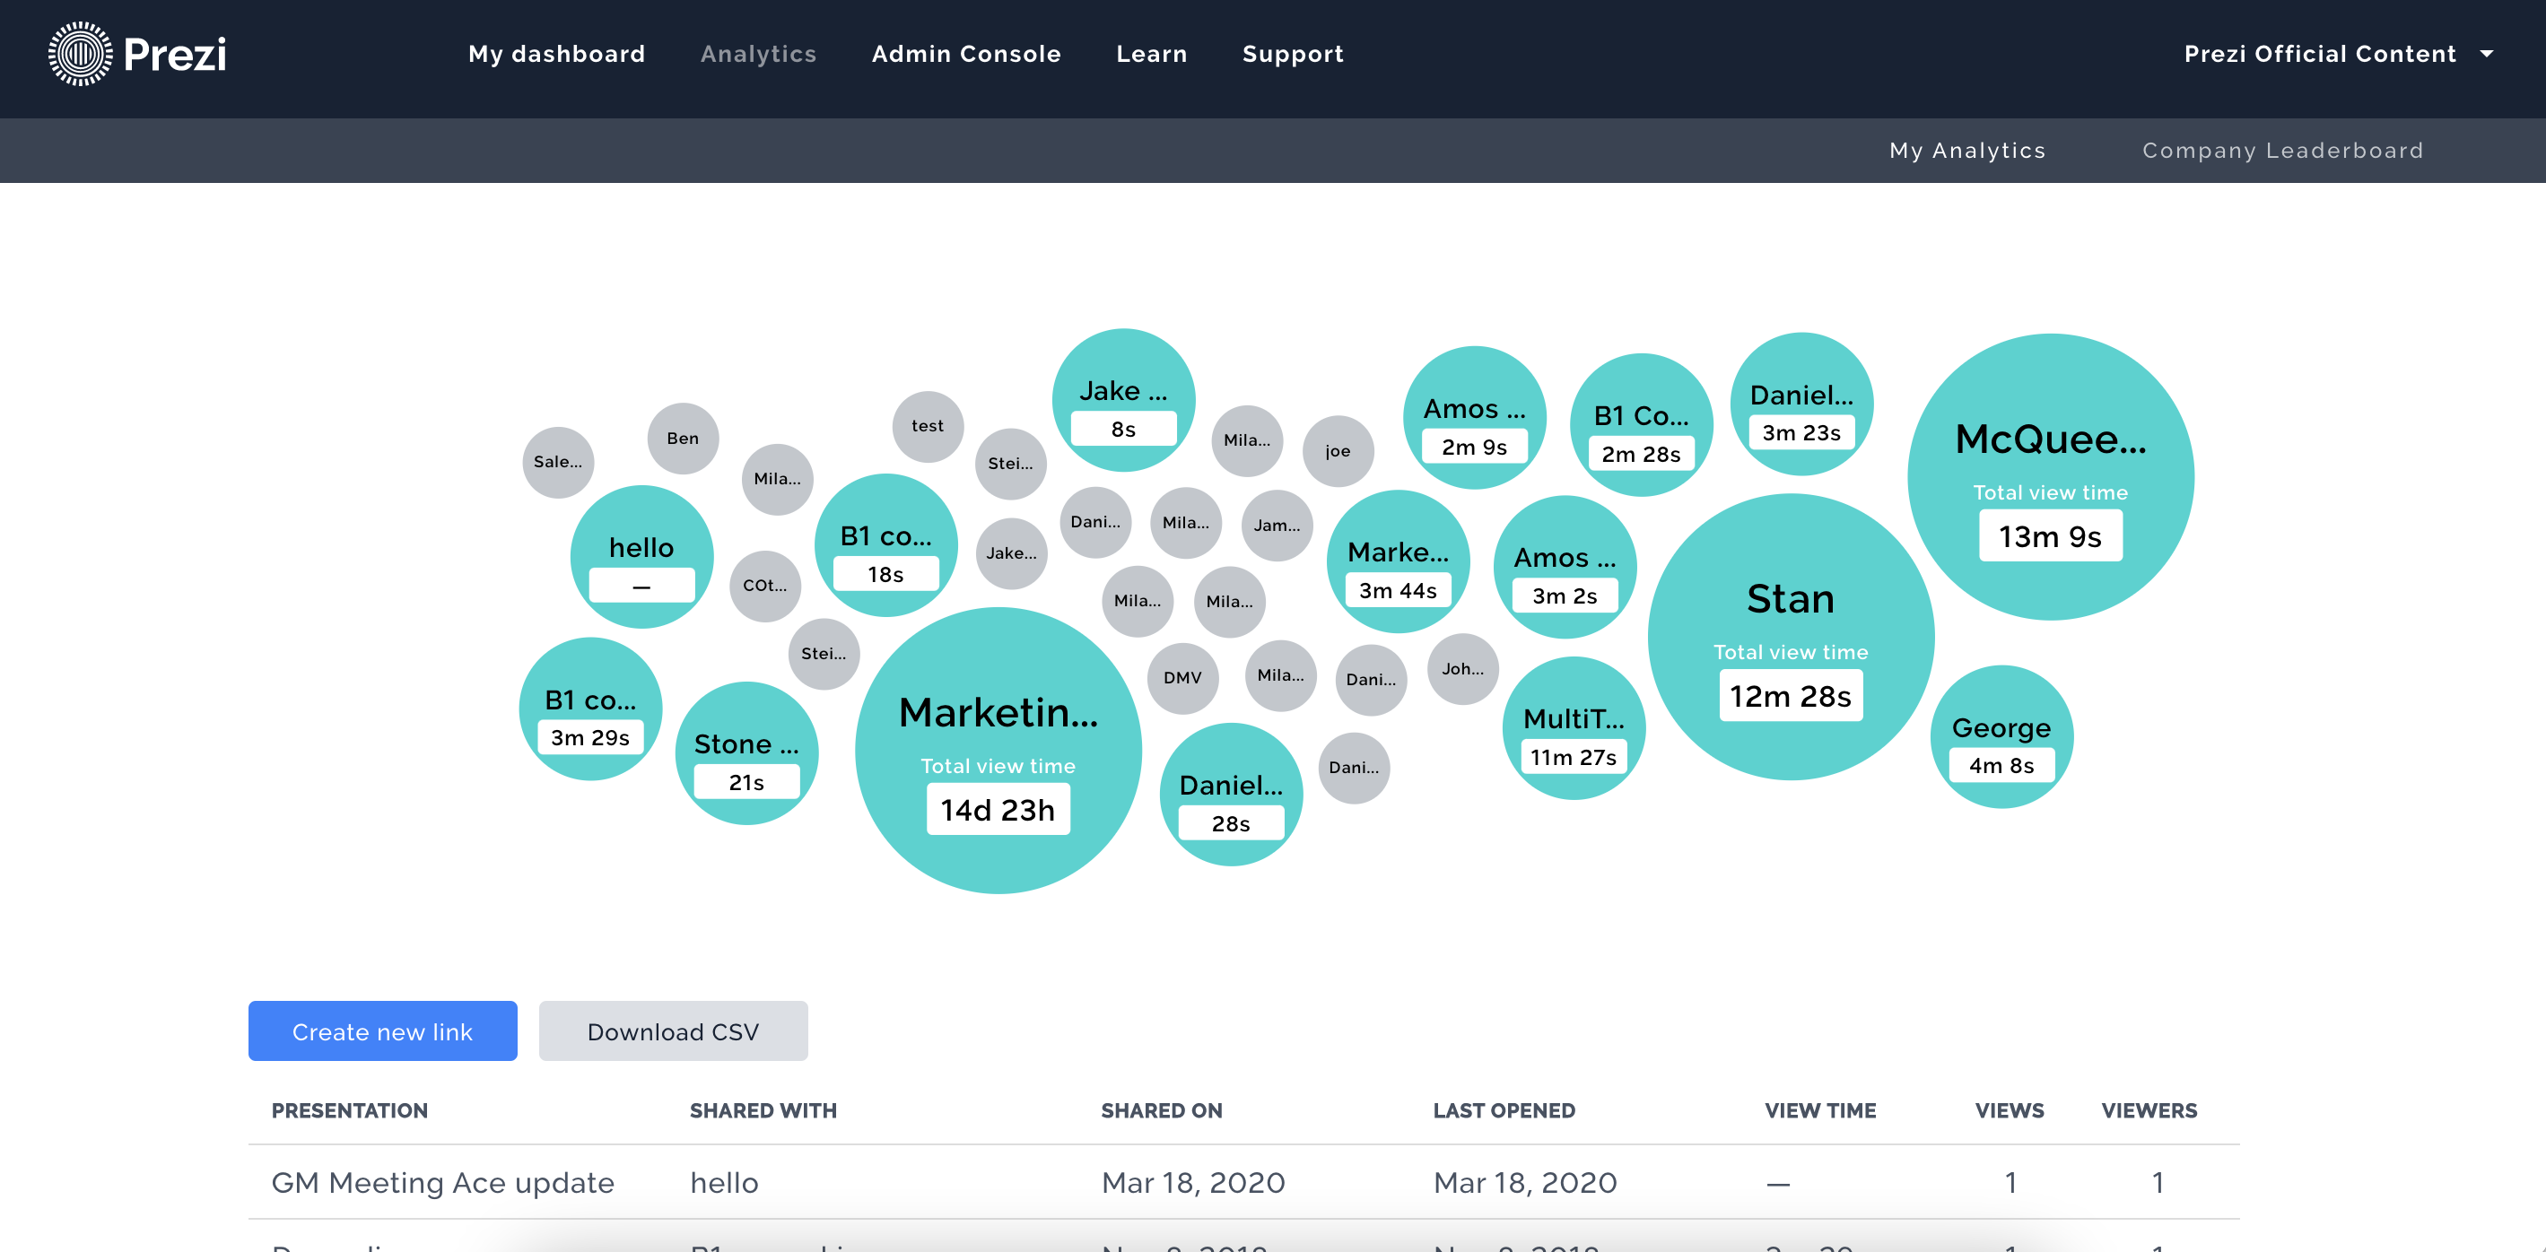Select the large Marketin... bubble showing 14d 23h
Image resolution: width=2546 pixels, height=1252 pixels.
click(x=998, y=751)
